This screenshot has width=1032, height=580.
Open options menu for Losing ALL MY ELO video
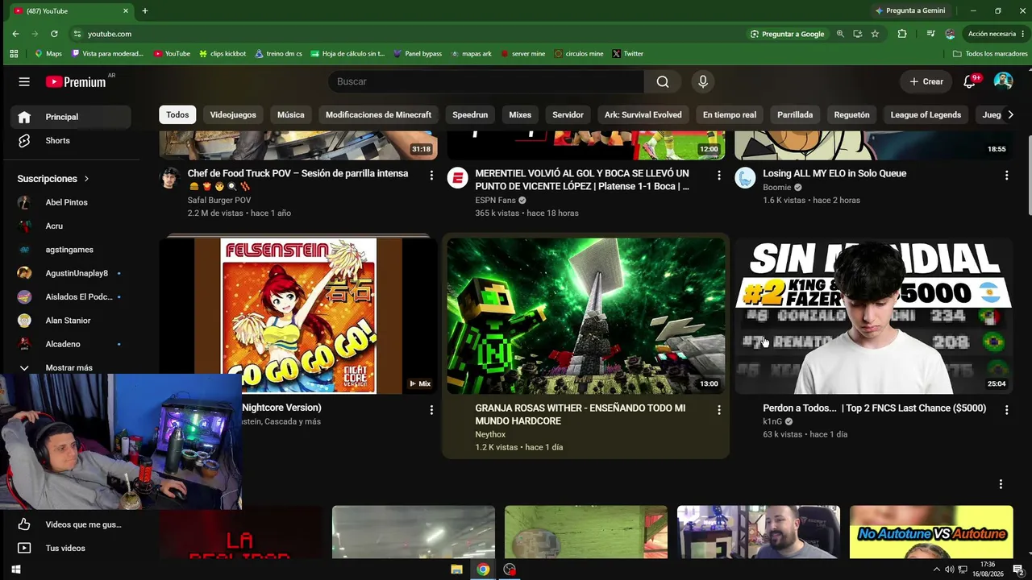pyautogui.click(x=1006, y=175)
